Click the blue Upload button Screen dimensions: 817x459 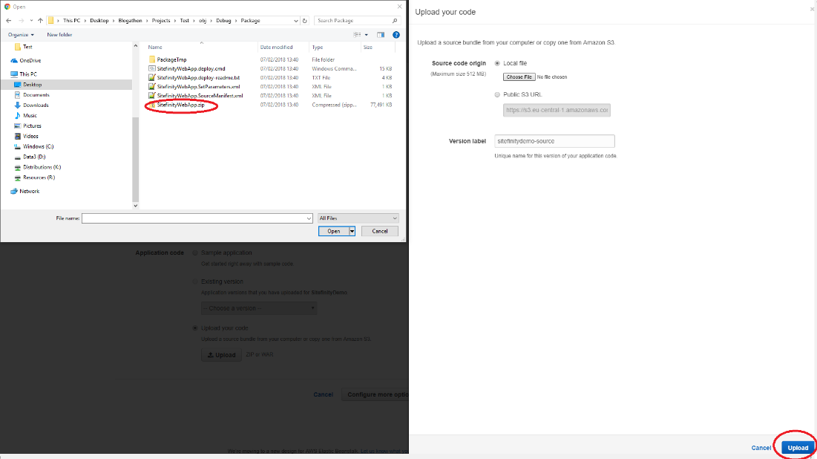click(798, 447)
